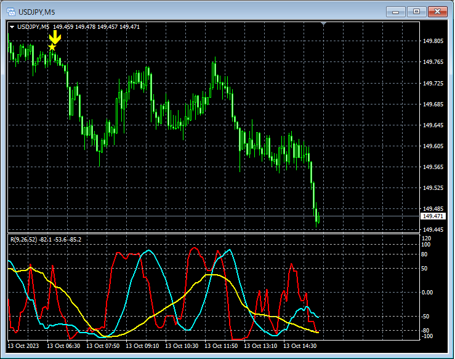Click price scale value 149.565
455x359 pixels.
coord(433,167)
